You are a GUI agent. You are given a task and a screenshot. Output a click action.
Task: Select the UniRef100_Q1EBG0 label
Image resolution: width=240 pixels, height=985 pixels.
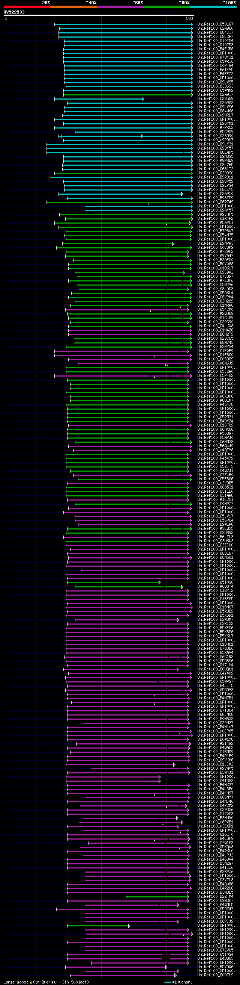point(216,355)
